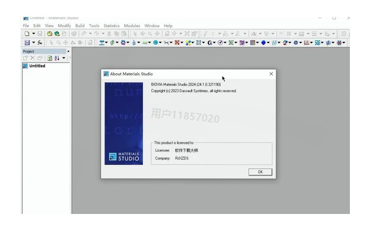Click the fx functions icon
The height and width of the screenshot is (231, 371).
click(x=40, y=43)
